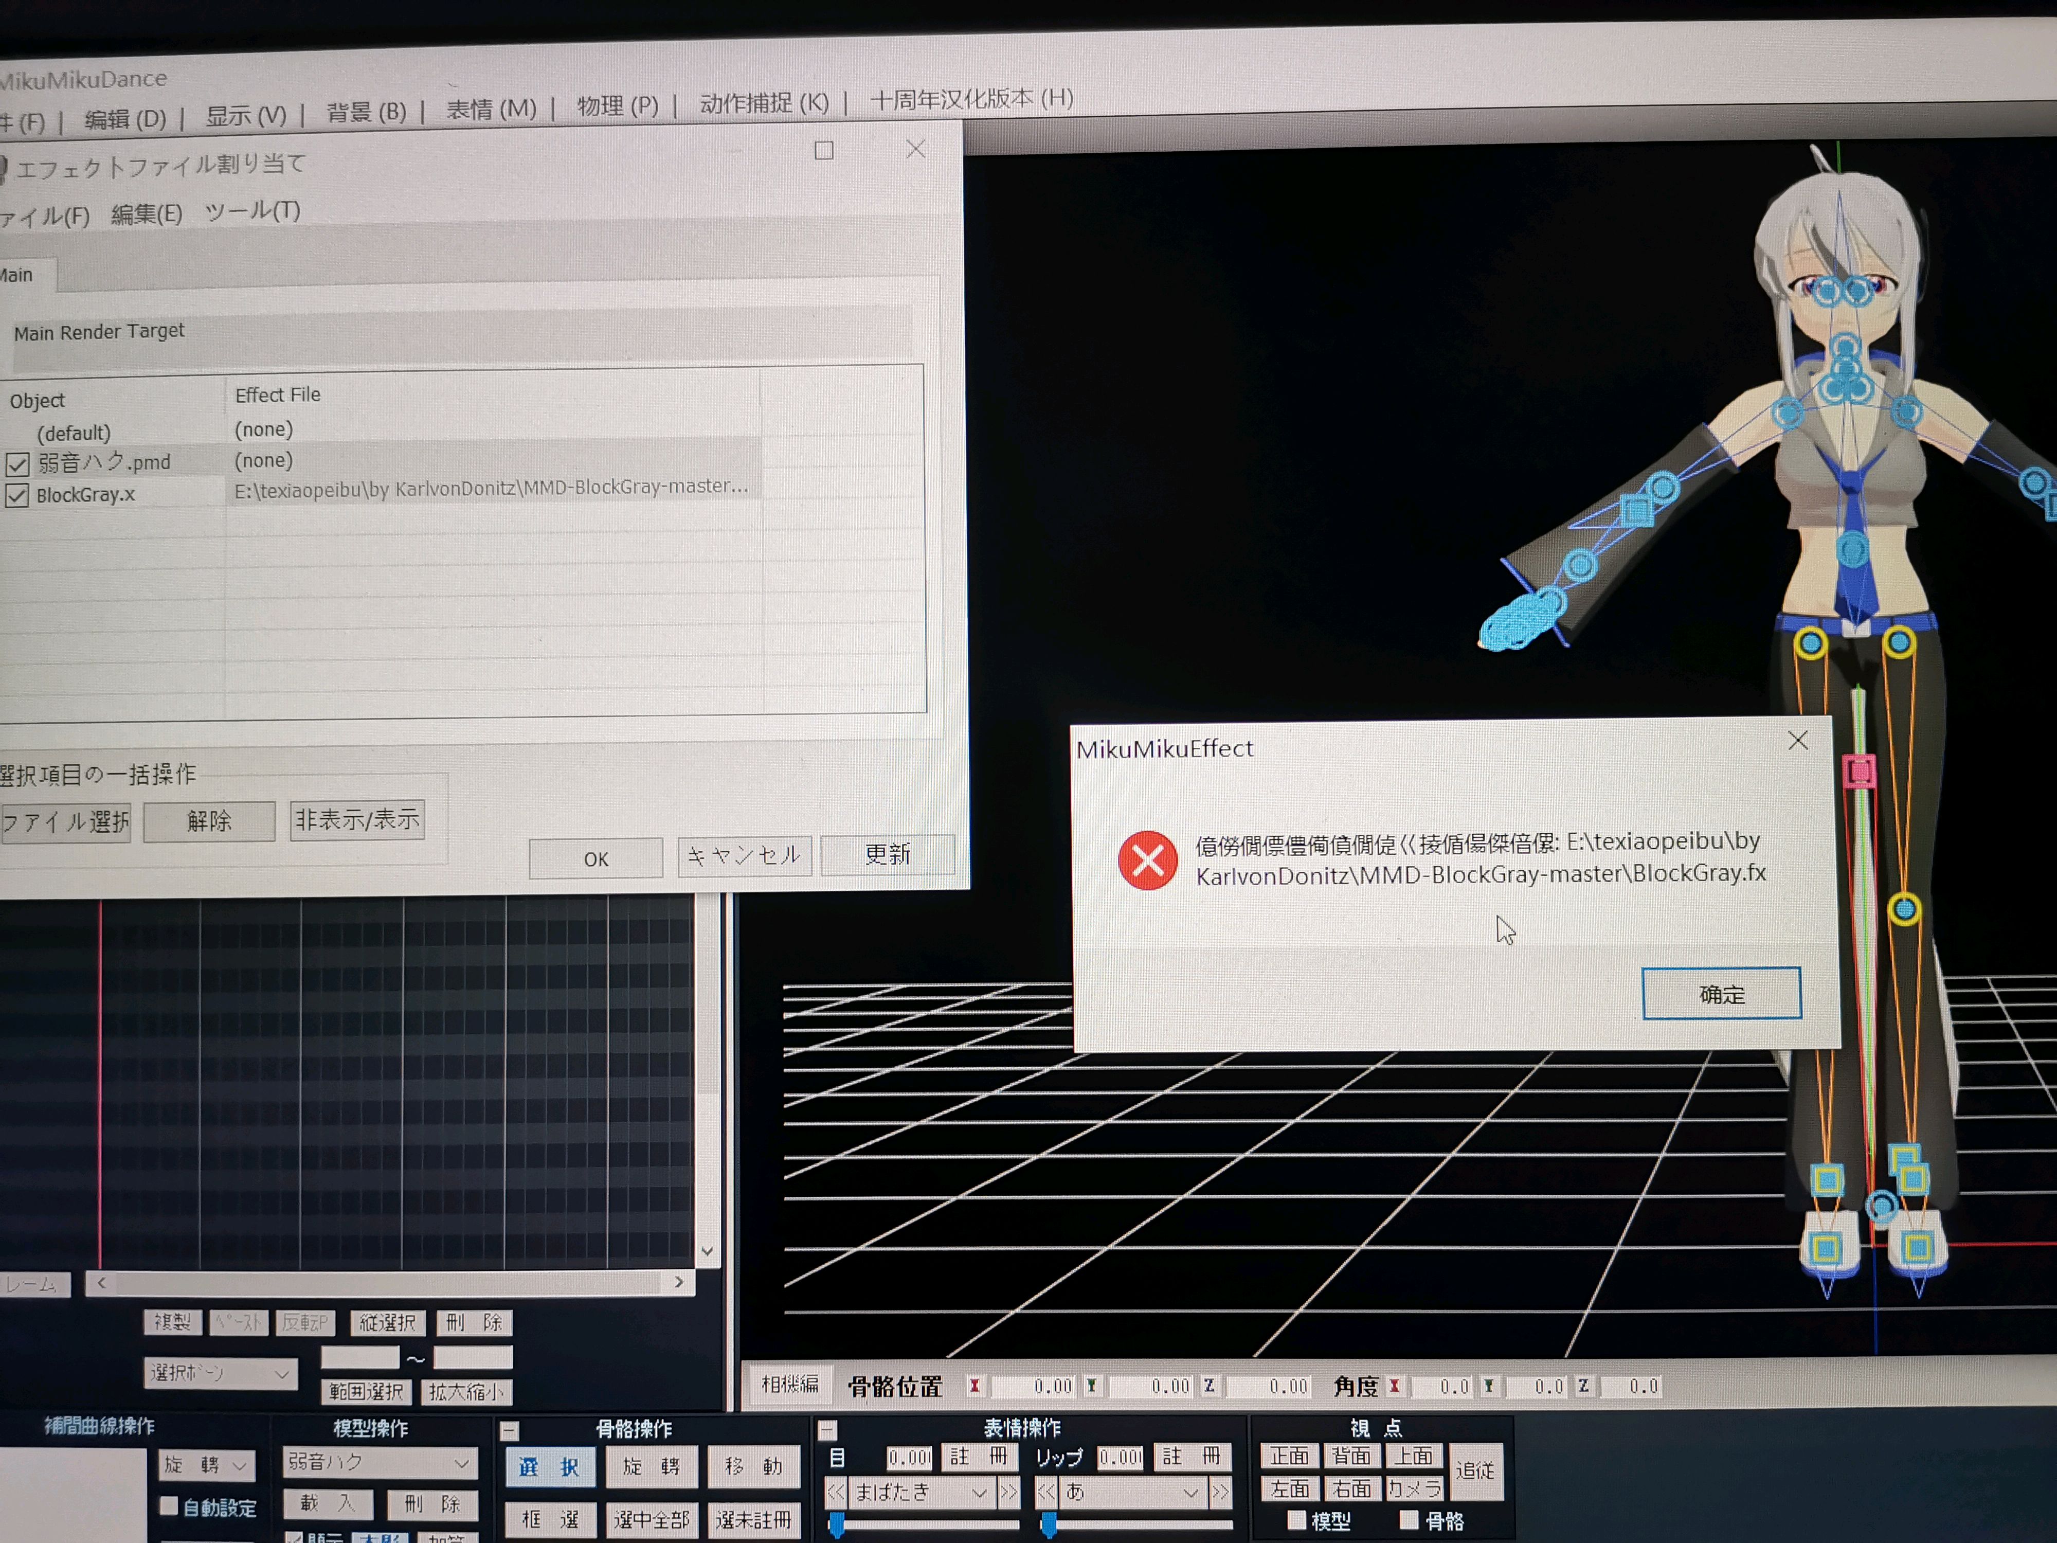Go to next lip expression with >> arrow

tap(1220, 1493)
